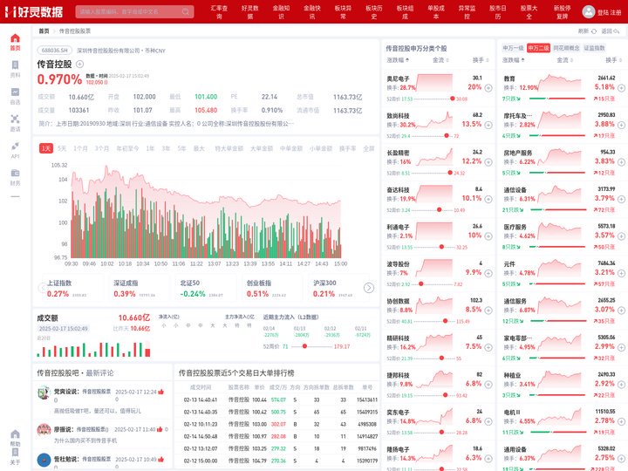Click the 刷新 refresh icon
The width and height of the screenshot is (628, 471).
(x=594, y=31)
